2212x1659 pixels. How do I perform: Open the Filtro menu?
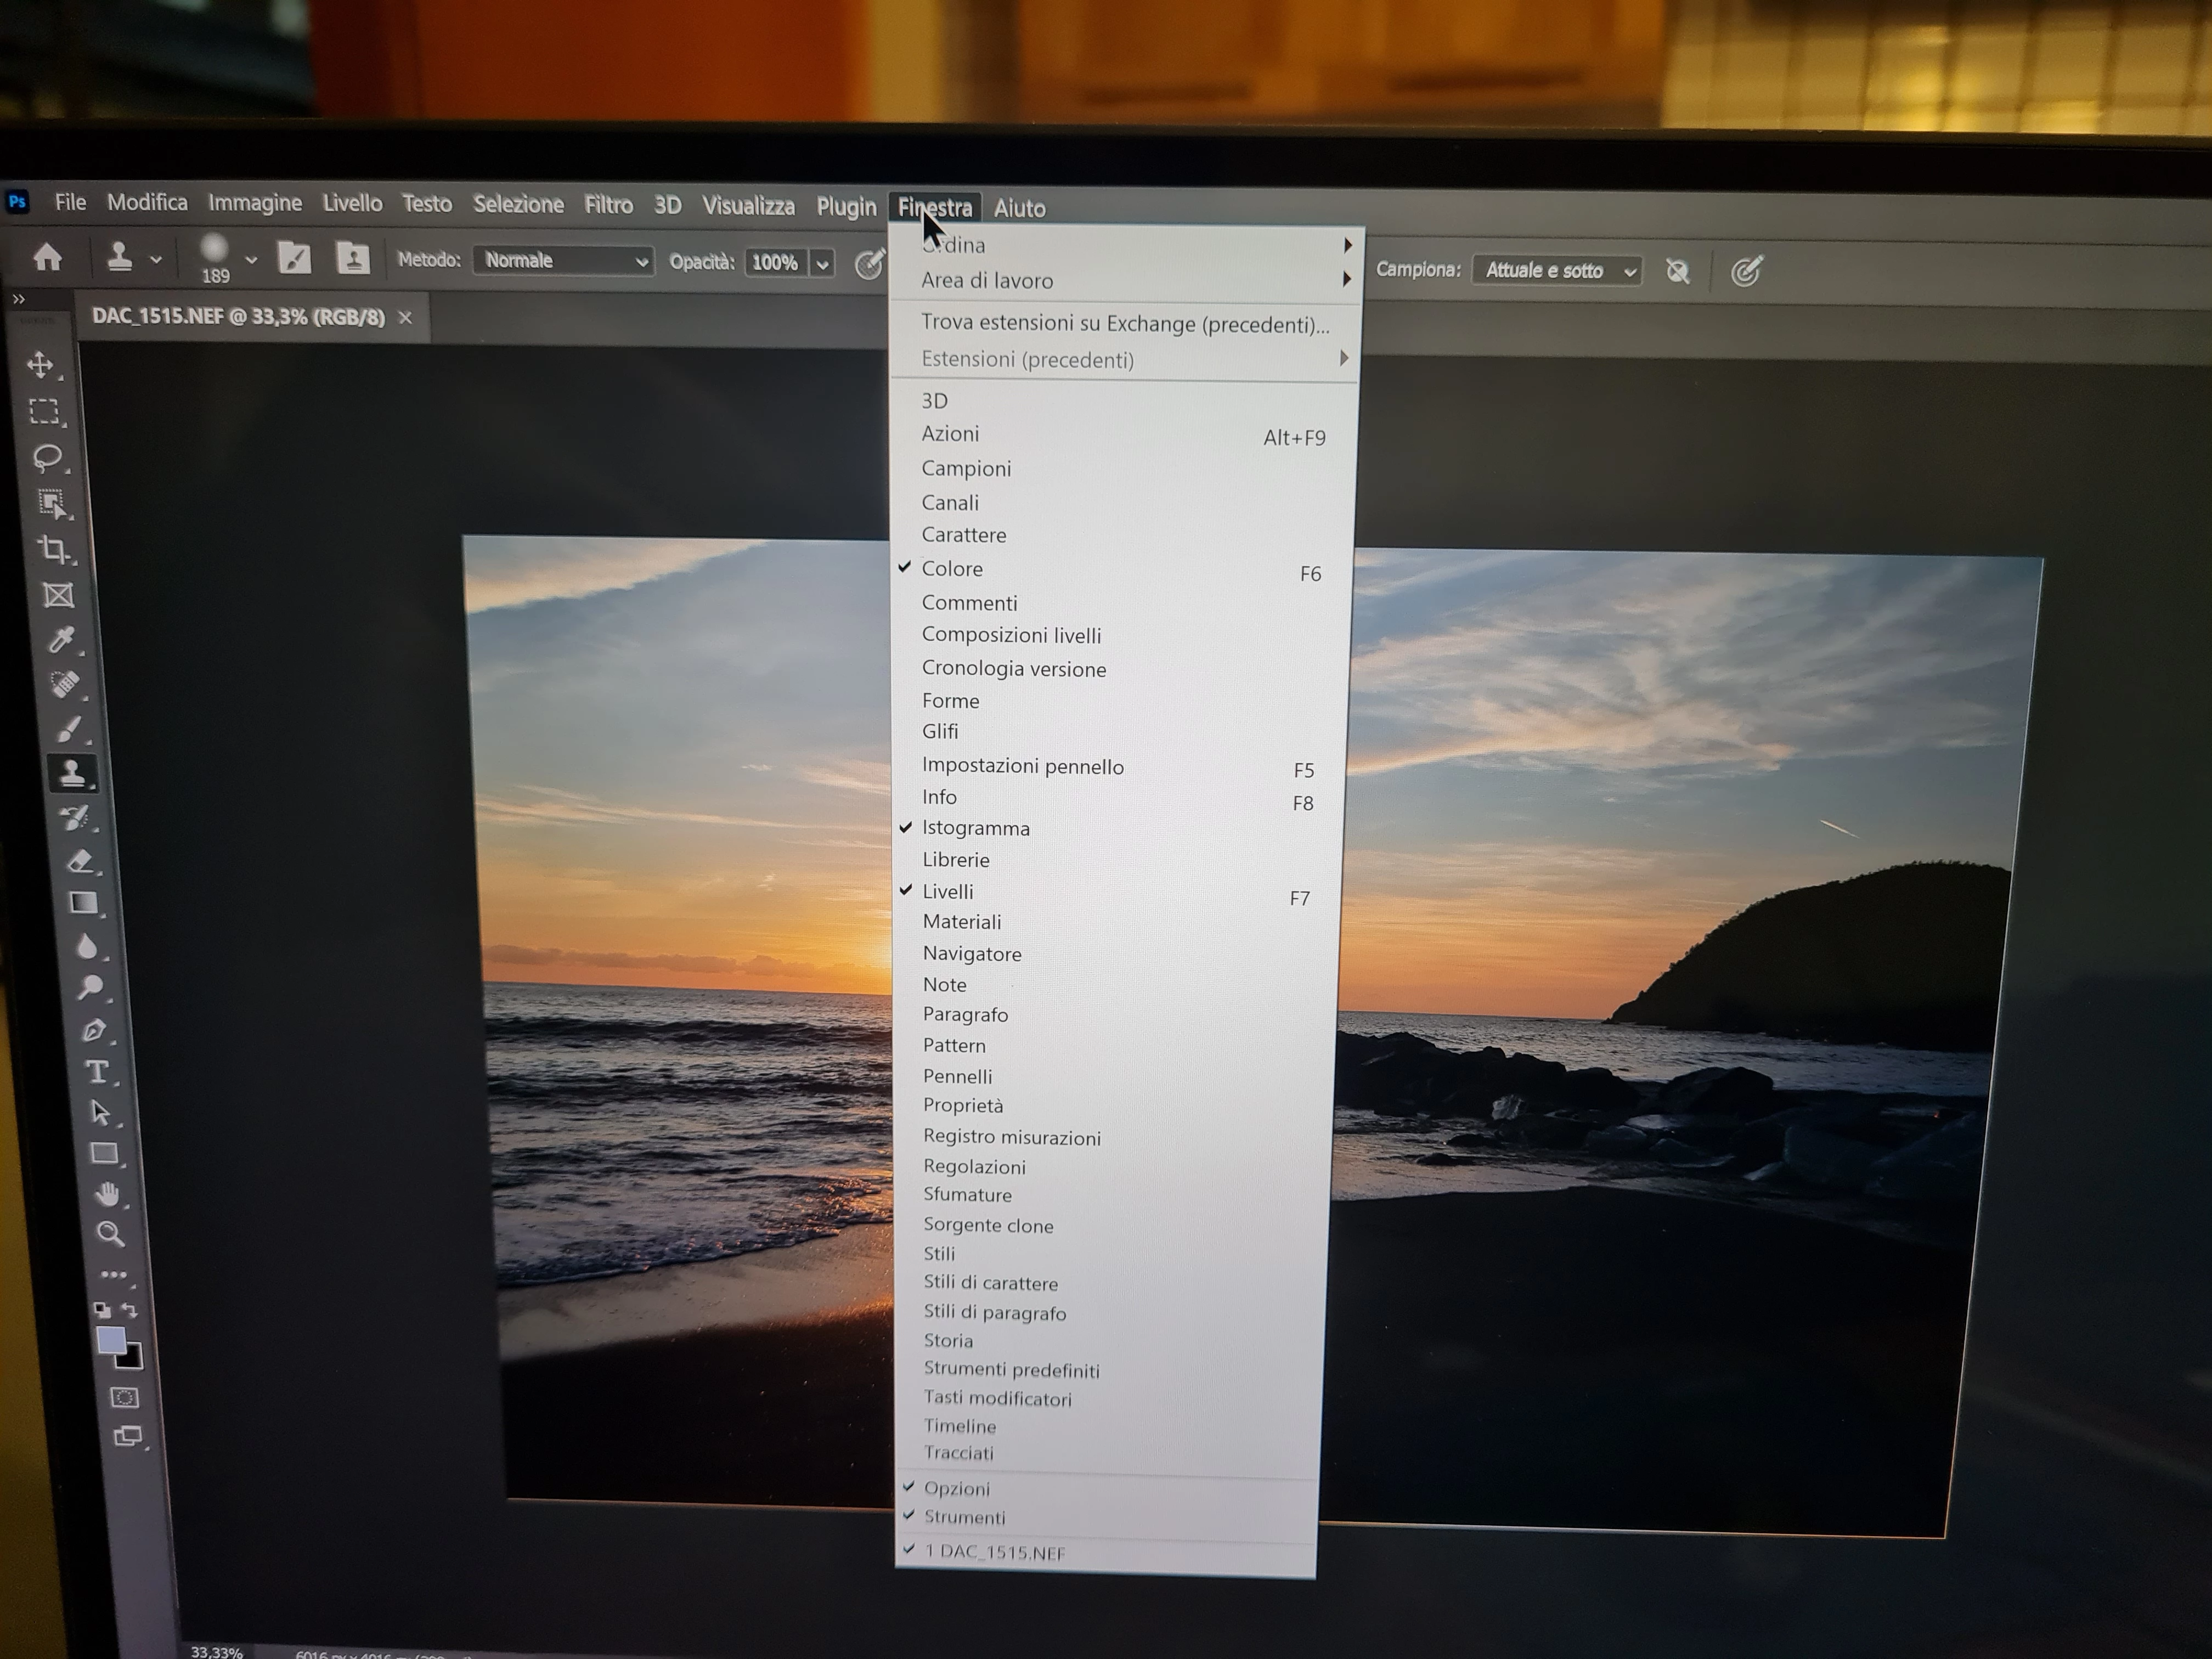pyautogui.click(x=608, y=205)
